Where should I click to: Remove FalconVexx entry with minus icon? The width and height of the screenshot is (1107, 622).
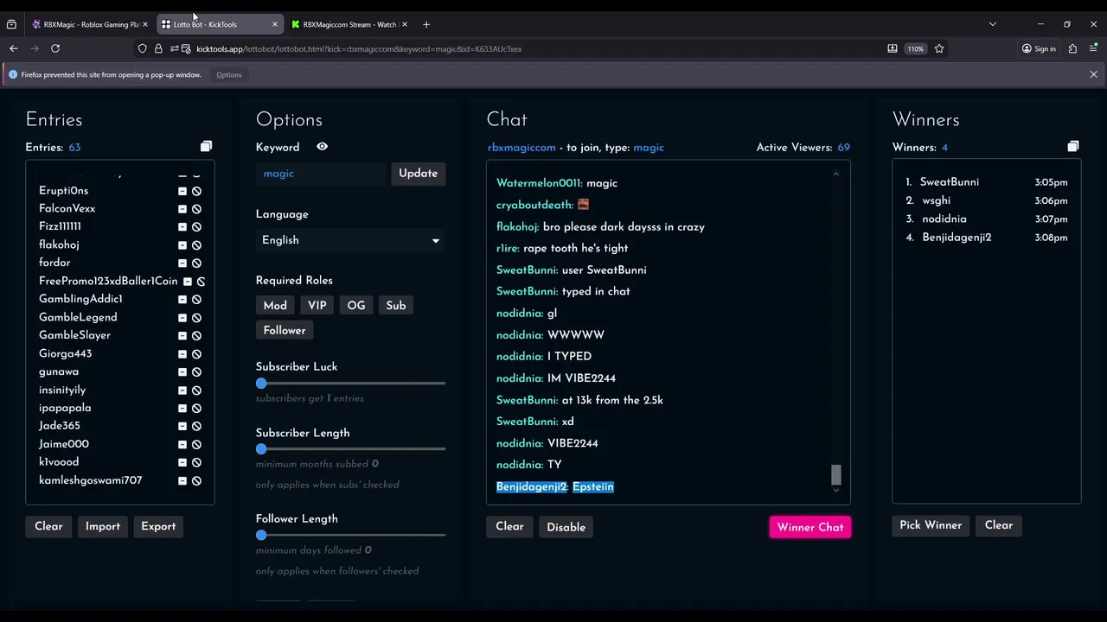tap(182, 209)
